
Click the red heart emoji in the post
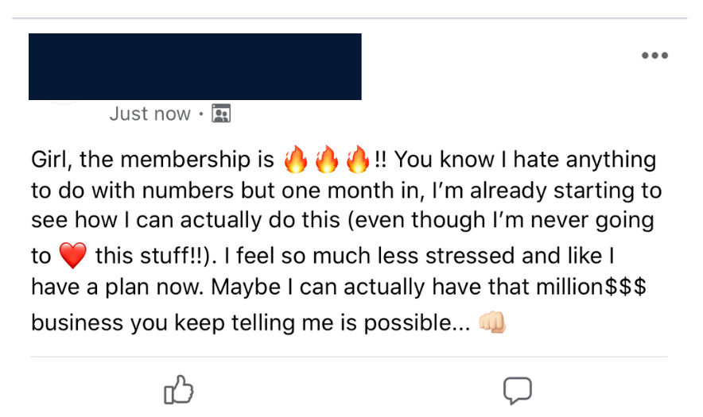73,255
